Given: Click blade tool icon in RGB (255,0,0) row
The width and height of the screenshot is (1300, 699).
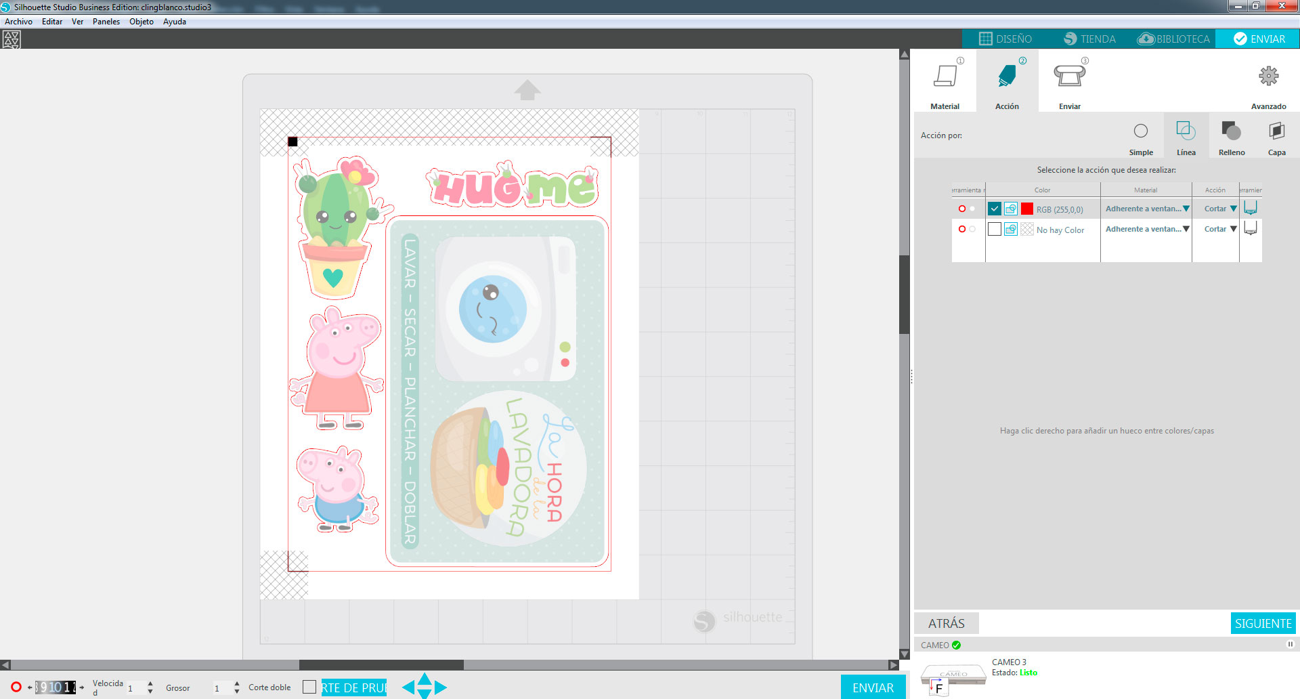Looking at the screenshot, I should (1251, 208).
